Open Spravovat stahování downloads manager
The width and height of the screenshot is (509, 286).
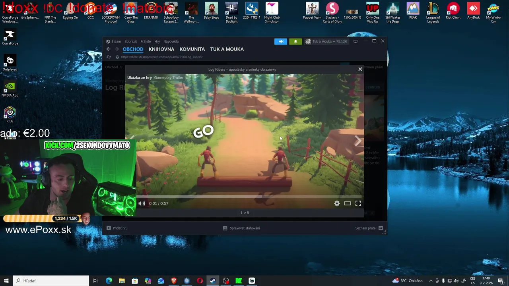[241, 228]
